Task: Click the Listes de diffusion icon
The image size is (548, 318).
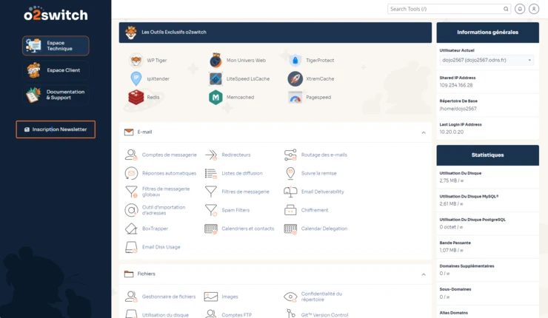Action: pos(211,173)
